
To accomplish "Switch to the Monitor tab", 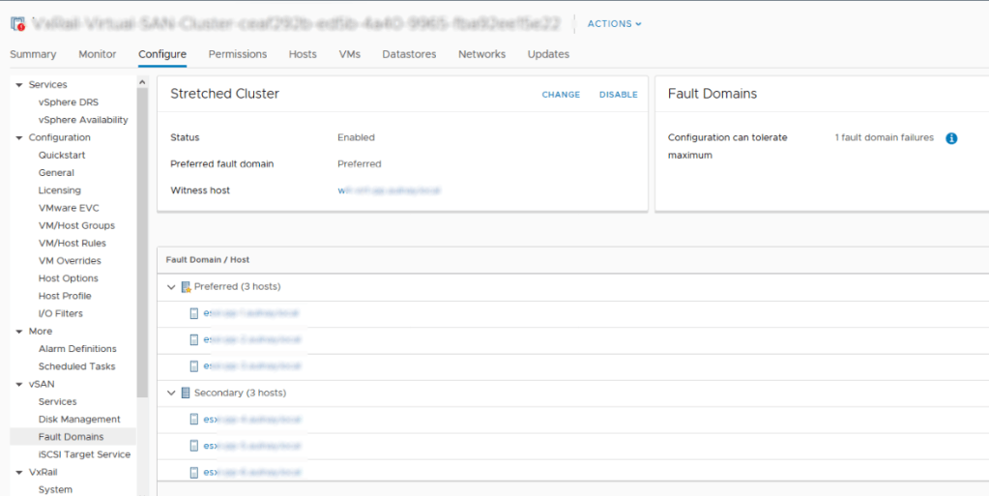I will (x=97, y=54).
